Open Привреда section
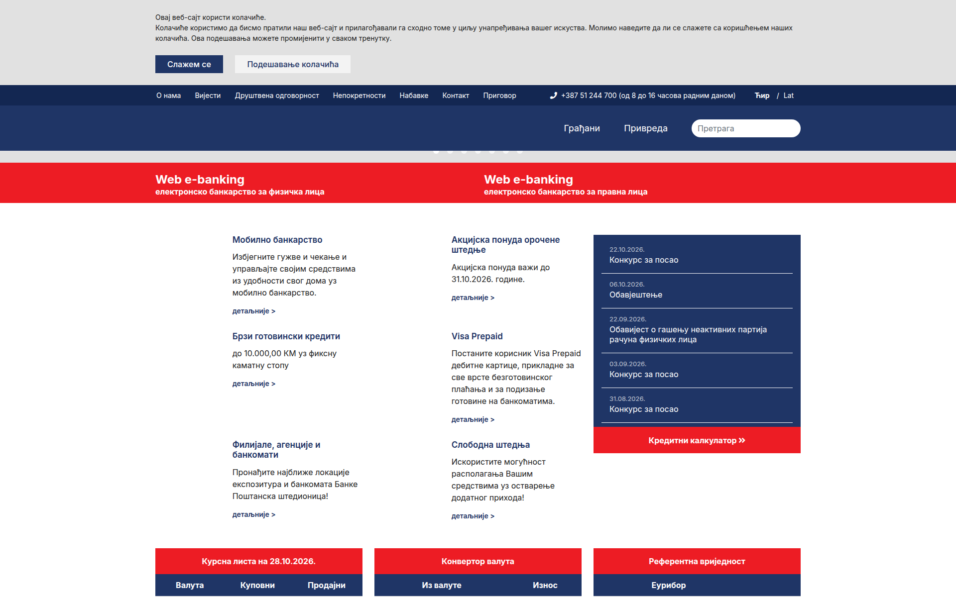Screen dimensions: 956x597 click(646, 128)
